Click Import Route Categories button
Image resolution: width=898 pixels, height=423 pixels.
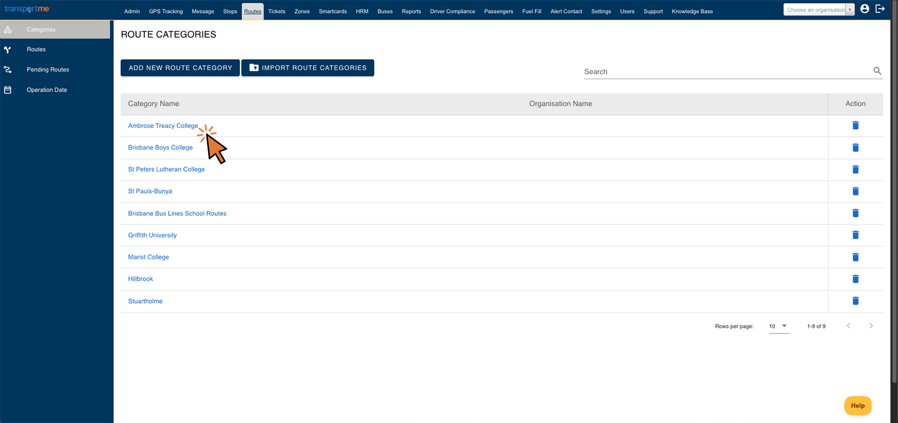click(x=307, y=68)
